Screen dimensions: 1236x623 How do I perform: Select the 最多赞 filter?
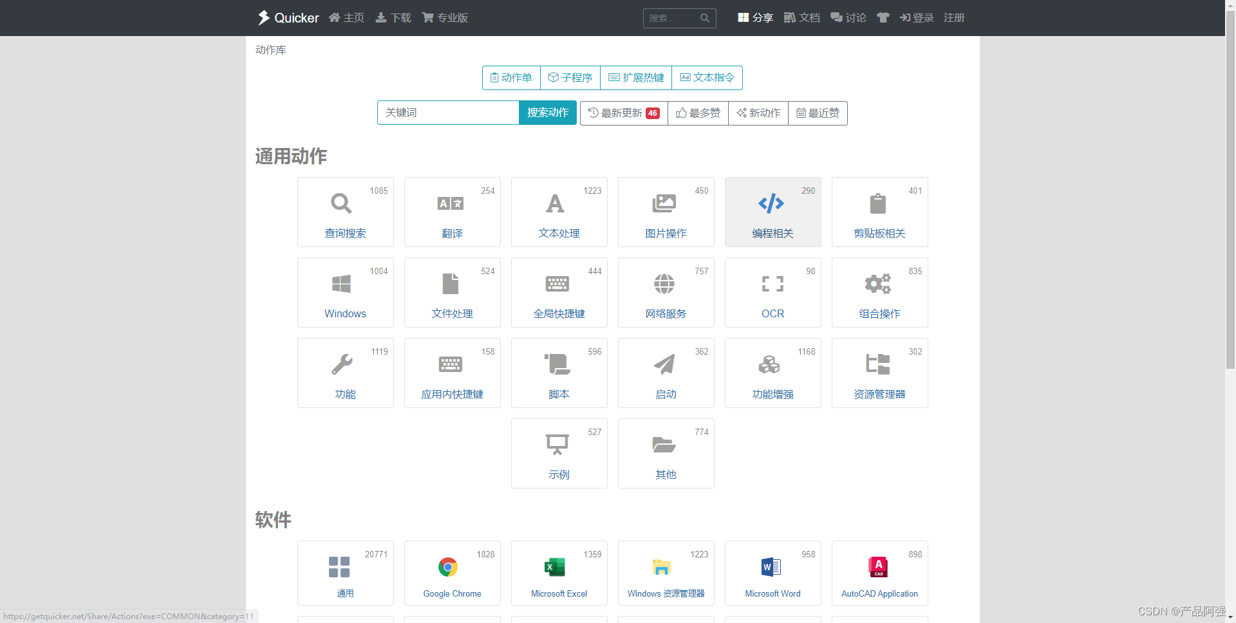pos(698,113)
